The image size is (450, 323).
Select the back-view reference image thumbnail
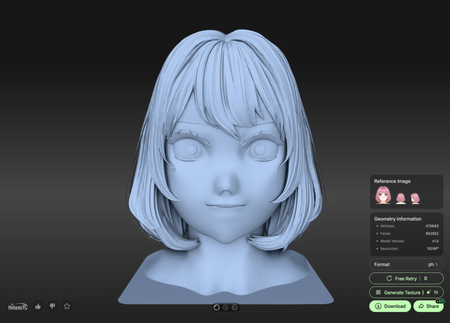click(401, 198)
